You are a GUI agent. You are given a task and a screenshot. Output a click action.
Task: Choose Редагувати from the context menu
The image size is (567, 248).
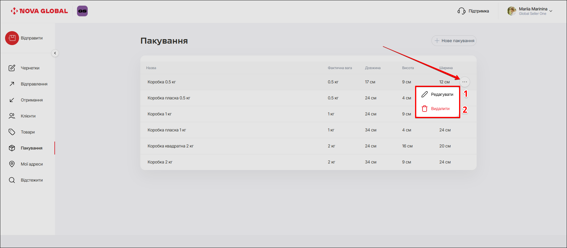[x=438, y=94]
